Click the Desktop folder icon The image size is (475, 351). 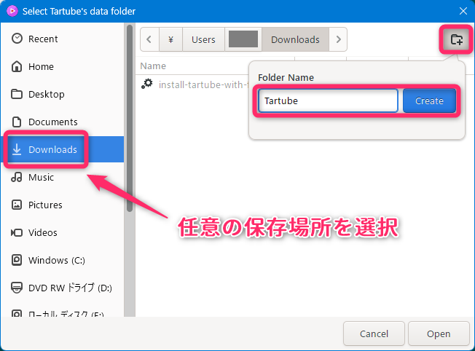coord(17,94)
